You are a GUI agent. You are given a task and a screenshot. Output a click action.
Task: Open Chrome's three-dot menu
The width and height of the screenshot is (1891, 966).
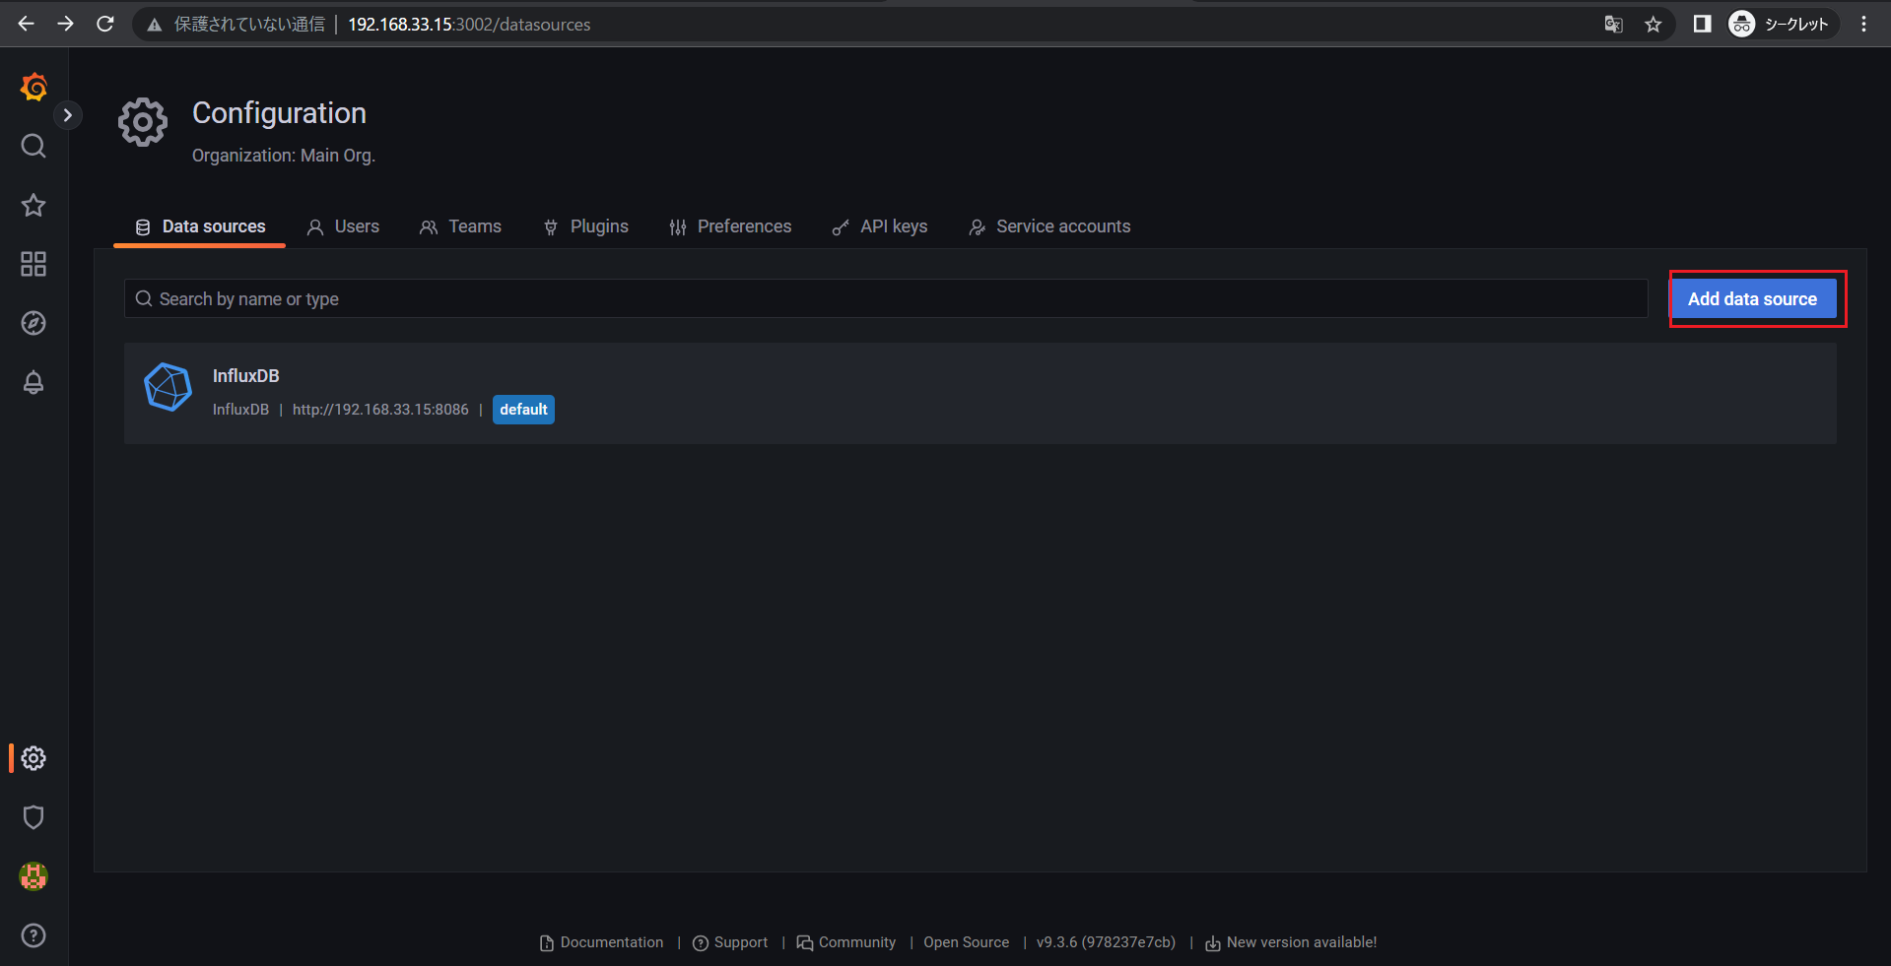coord(1862,25)
